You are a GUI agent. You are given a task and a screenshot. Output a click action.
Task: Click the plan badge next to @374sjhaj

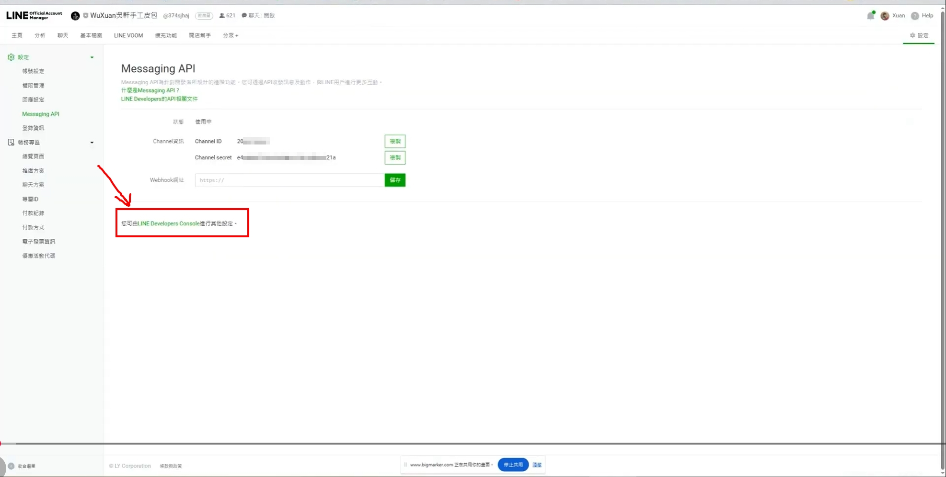click(204, 16)
